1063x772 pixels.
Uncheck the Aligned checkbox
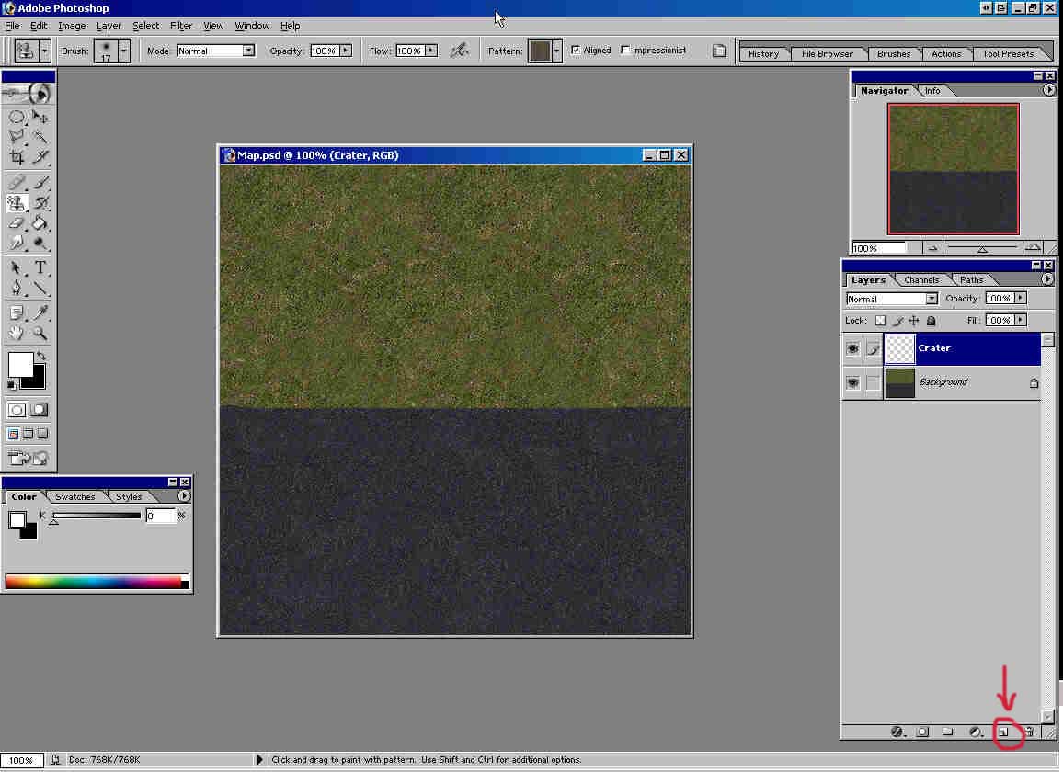coord(576,51)
